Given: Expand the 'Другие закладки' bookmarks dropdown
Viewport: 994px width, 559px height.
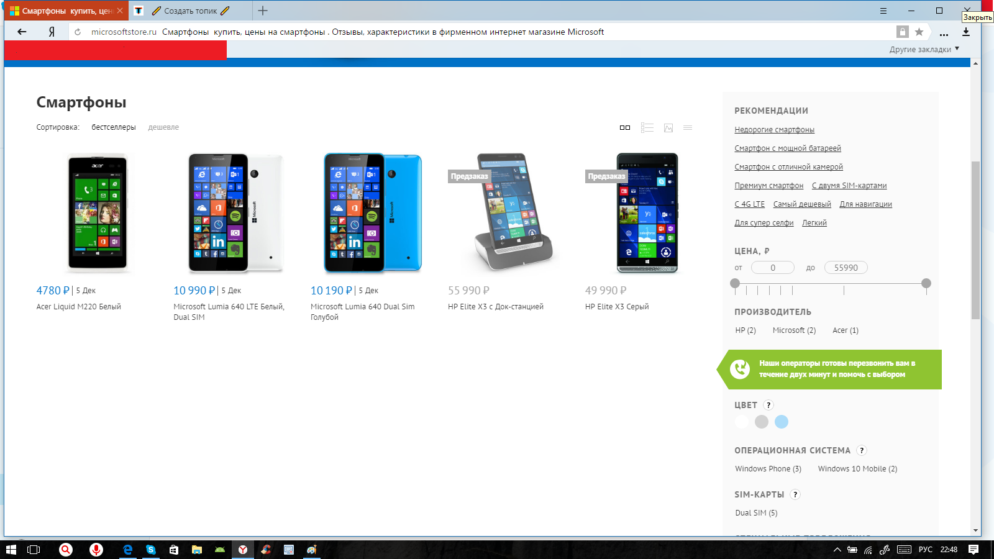Looking at the screenshot, I should [924, 49].
